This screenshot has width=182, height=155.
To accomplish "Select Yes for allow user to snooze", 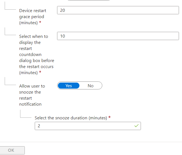I will [69, 86].
